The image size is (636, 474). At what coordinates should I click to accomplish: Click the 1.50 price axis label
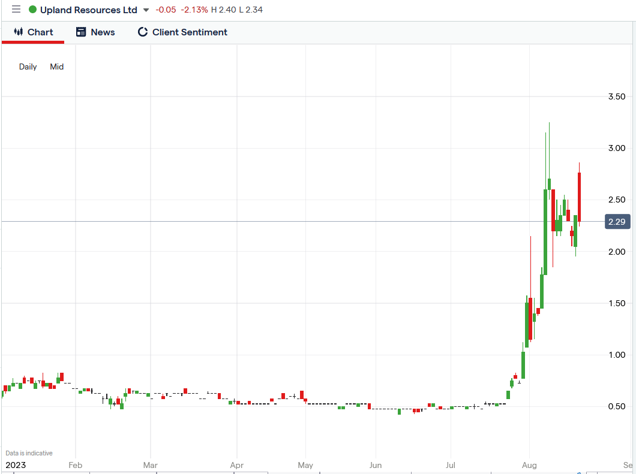[617, 303]
